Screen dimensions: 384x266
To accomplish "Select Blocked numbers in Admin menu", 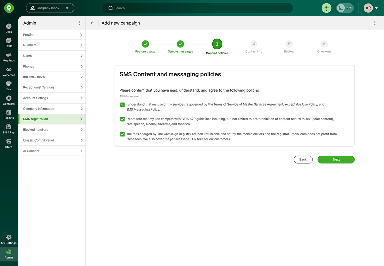I will tap(52, 130).
